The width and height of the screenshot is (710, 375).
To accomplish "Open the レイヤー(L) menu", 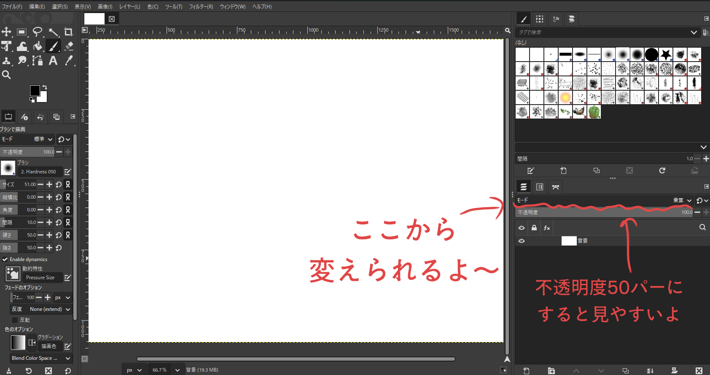I will [129, 7].
